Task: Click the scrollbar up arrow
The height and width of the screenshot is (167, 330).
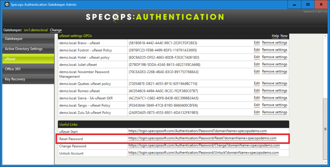Action: pyautogui.click(x=325, y=36)
